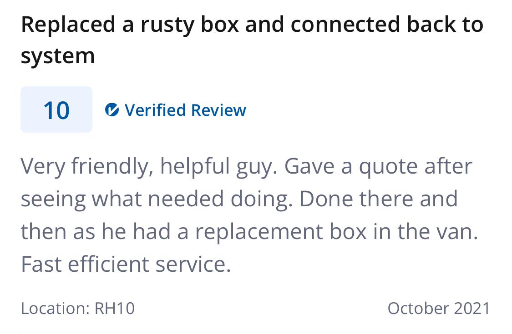Viewport: 512px width, 334px height.
Task: Click the 'RH10' postcode
Action: tap(115, 308)
